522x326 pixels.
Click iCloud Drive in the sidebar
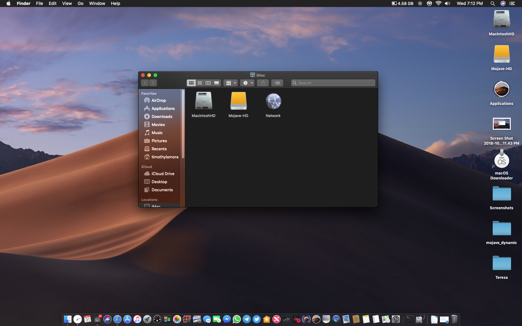(163, 174)
